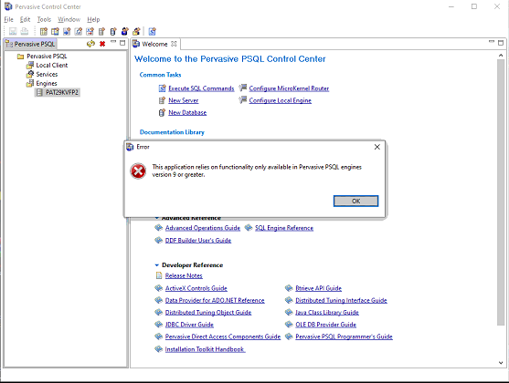Click the New Server toolbar icon

pos(101,31)
